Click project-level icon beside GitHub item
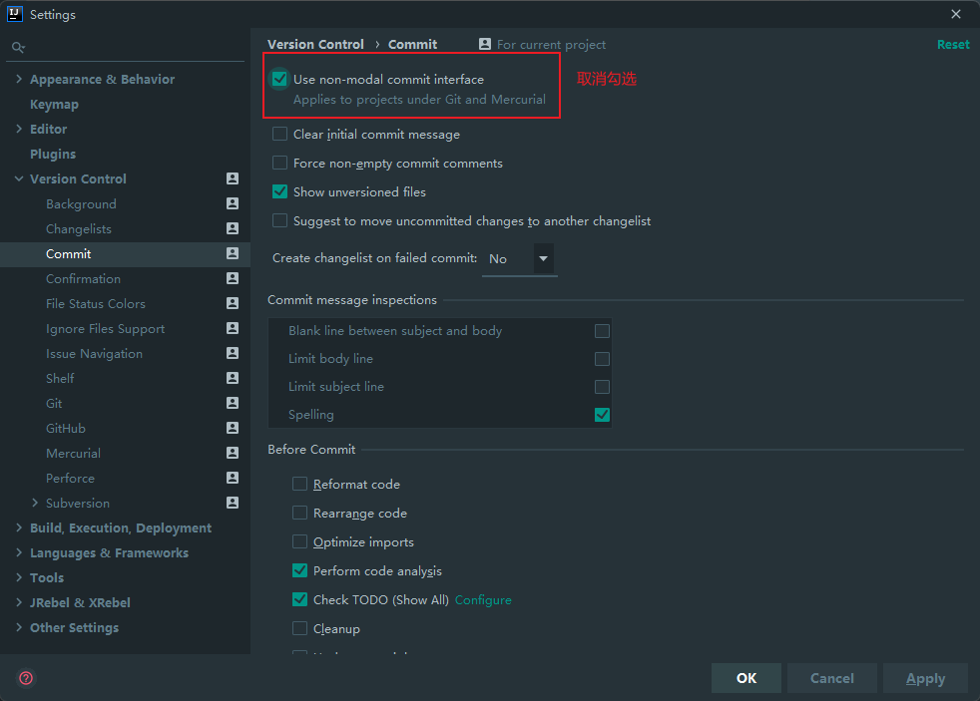Viewport: 980px width, 701px height. tap(233, 428)
